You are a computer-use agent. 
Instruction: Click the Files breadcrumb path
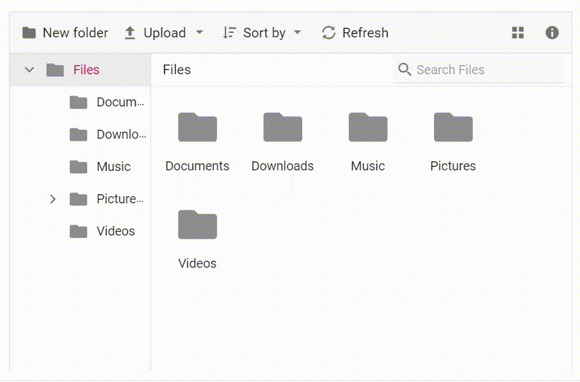pyautogui.click(x=177, y=70)
